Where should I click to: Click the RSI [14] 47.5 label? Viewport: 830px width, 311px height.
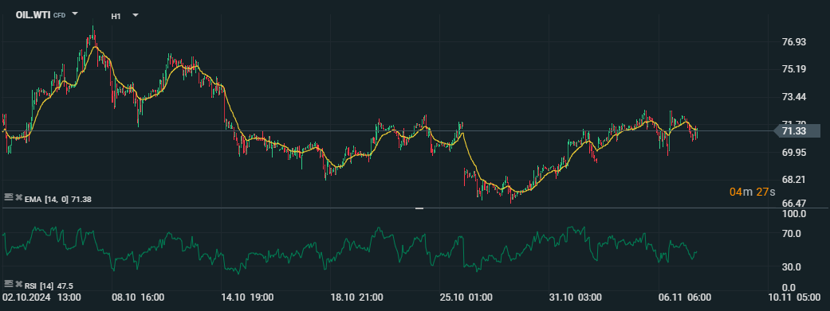(49, 286)
